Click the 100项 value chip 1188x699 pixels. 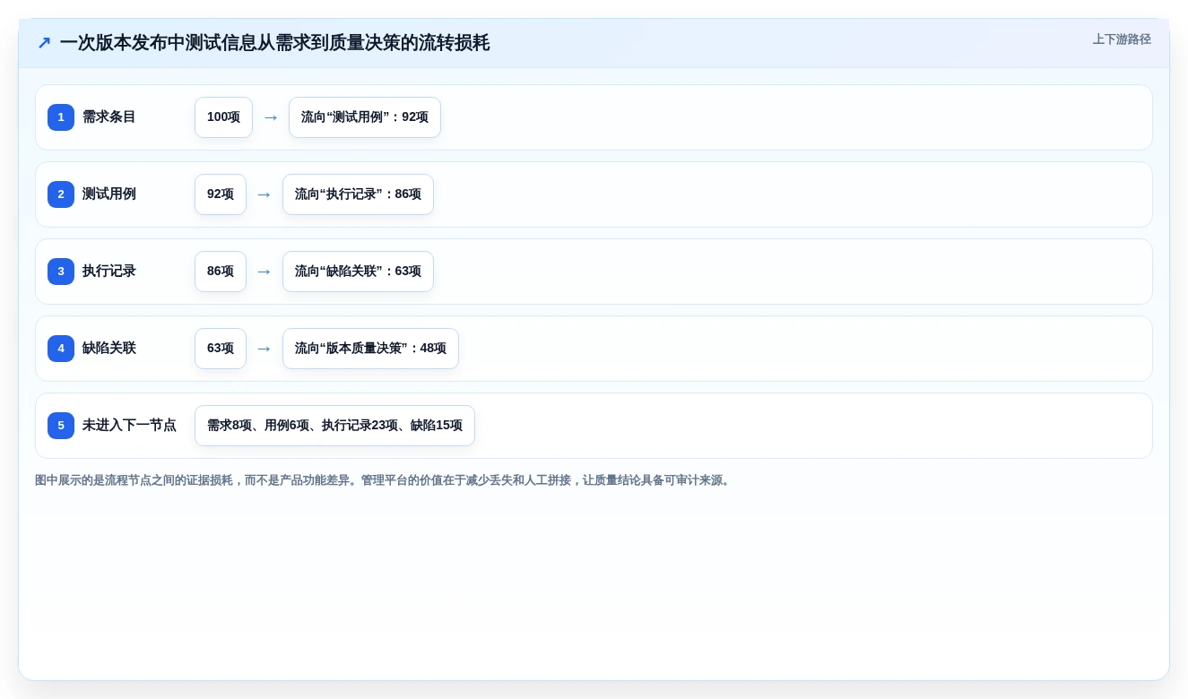(223, 117)
